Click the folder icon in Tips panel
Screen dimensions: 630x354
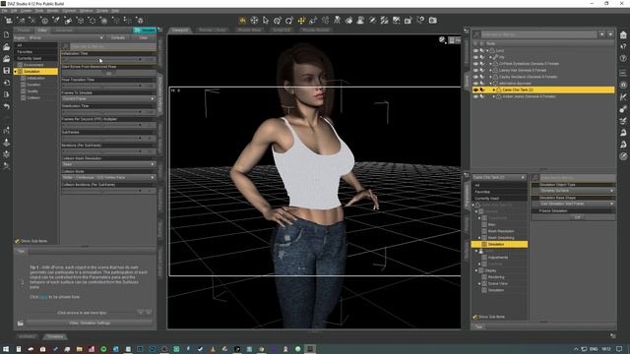(x=20, y=324)
